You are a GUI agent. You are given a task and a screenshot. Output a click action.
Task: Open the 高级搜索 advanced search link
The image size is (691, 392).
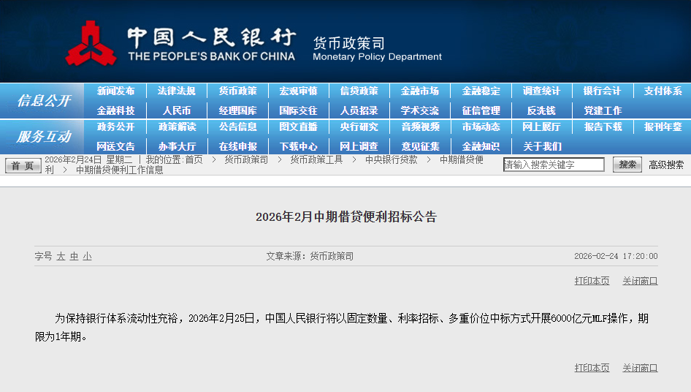pos(666,165)
